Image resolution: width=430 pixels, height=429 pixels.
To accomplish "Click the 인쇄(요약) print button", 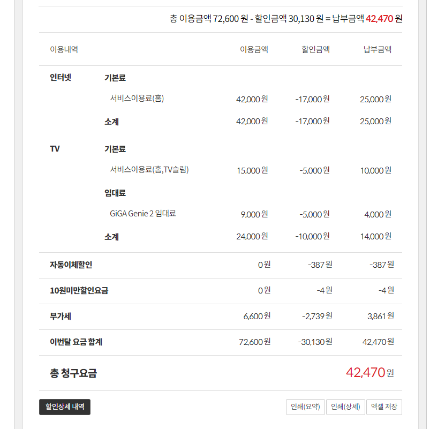I will (x=305, y=407).
